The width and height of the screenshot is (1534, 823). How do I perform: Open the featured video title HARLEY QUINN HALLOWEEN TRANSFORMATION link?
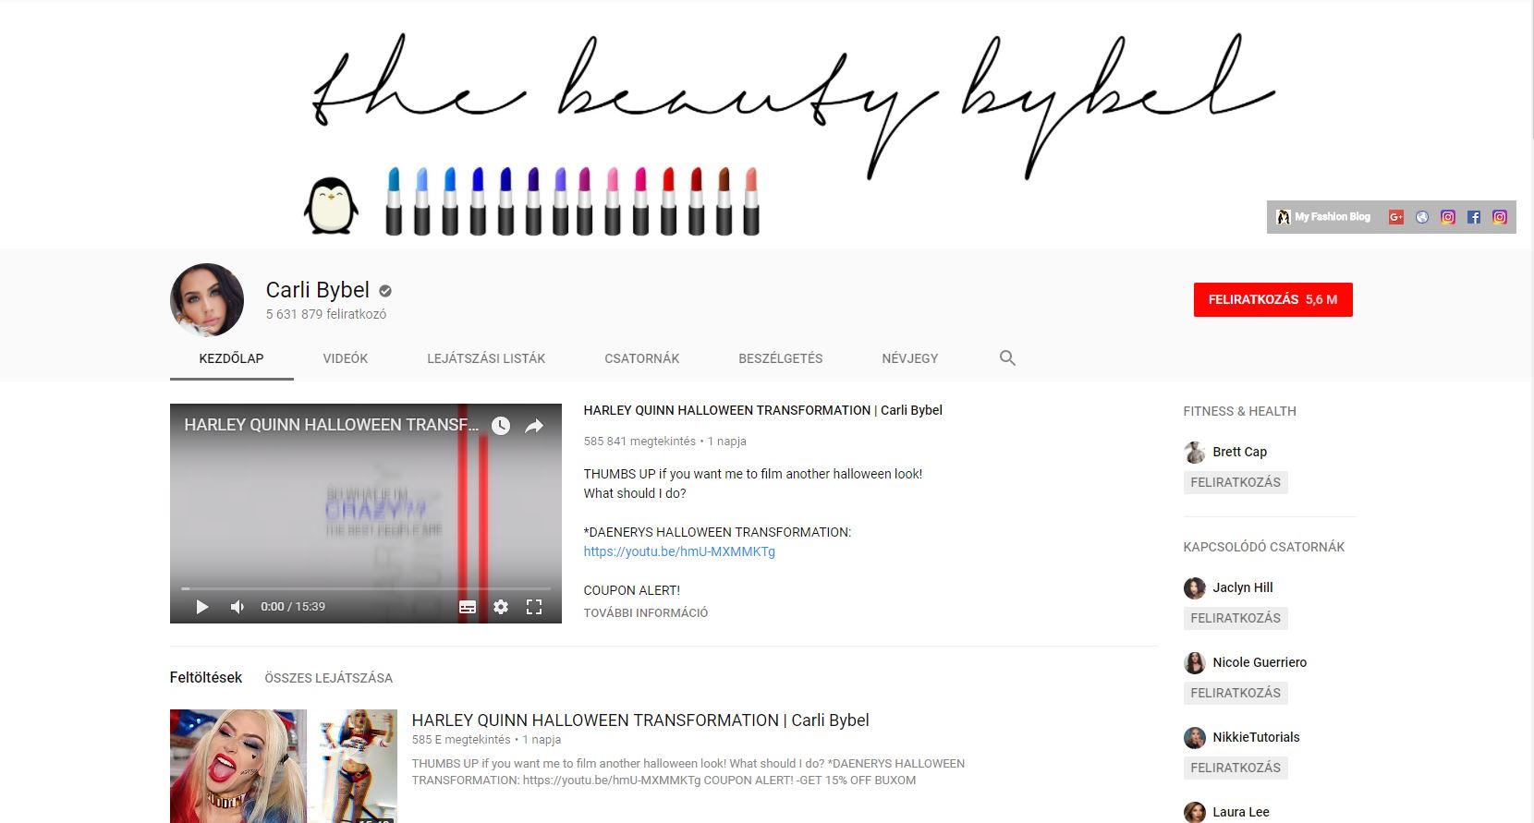762,410
